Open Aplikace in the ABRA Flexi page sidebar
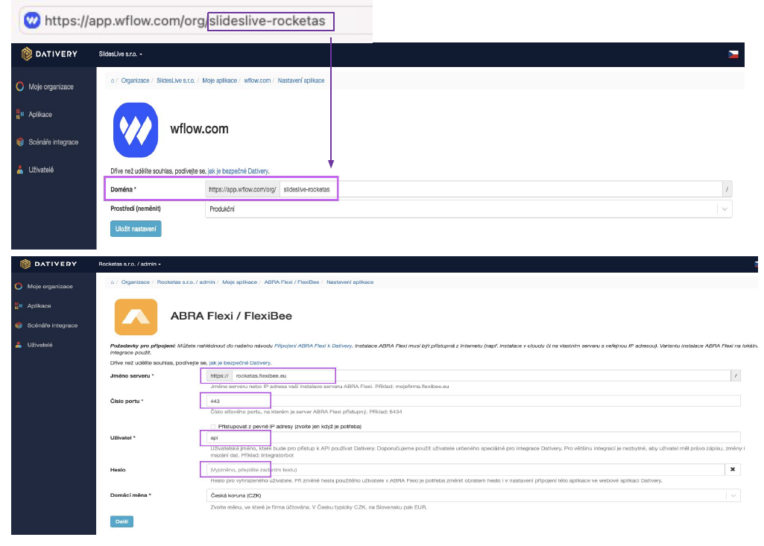 (33, 306)
